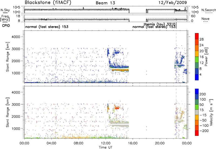Screen dimensions: 216x149
Task: Pick the gray -15 to 15 Velocity segment
Action: pos(197,112)
